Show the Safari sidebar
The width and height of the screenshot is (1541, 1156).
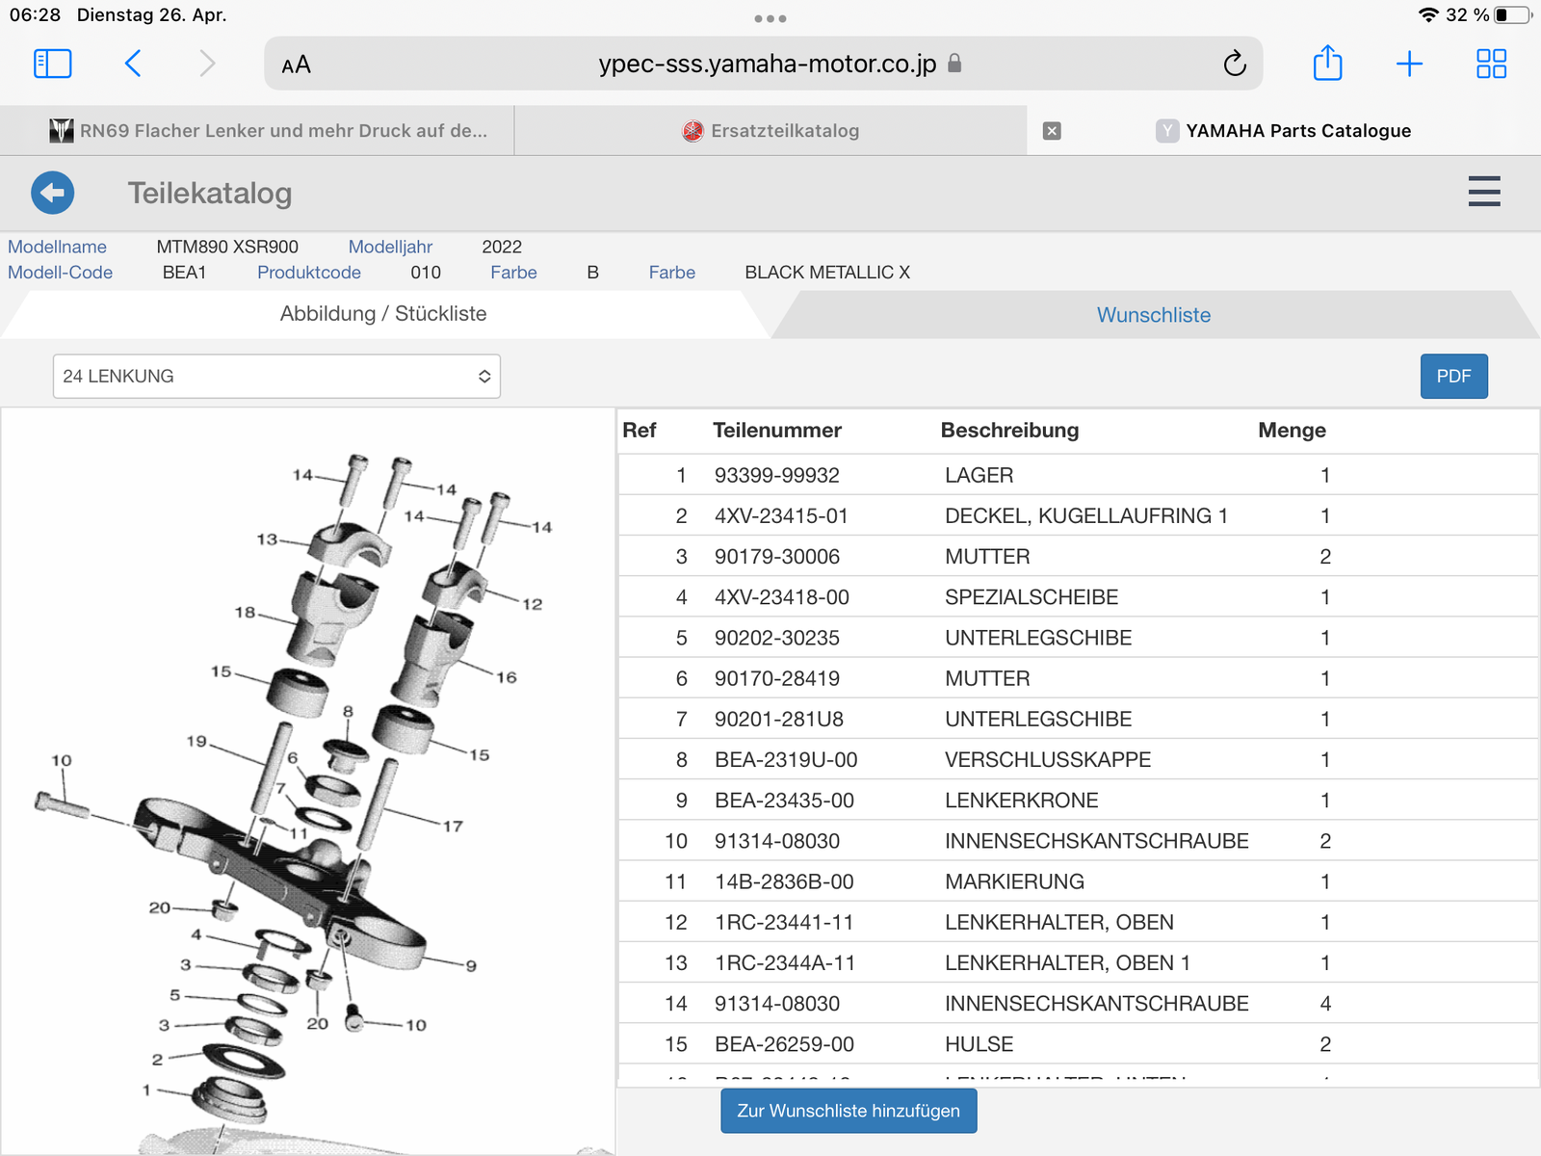[x=53, y=65]
